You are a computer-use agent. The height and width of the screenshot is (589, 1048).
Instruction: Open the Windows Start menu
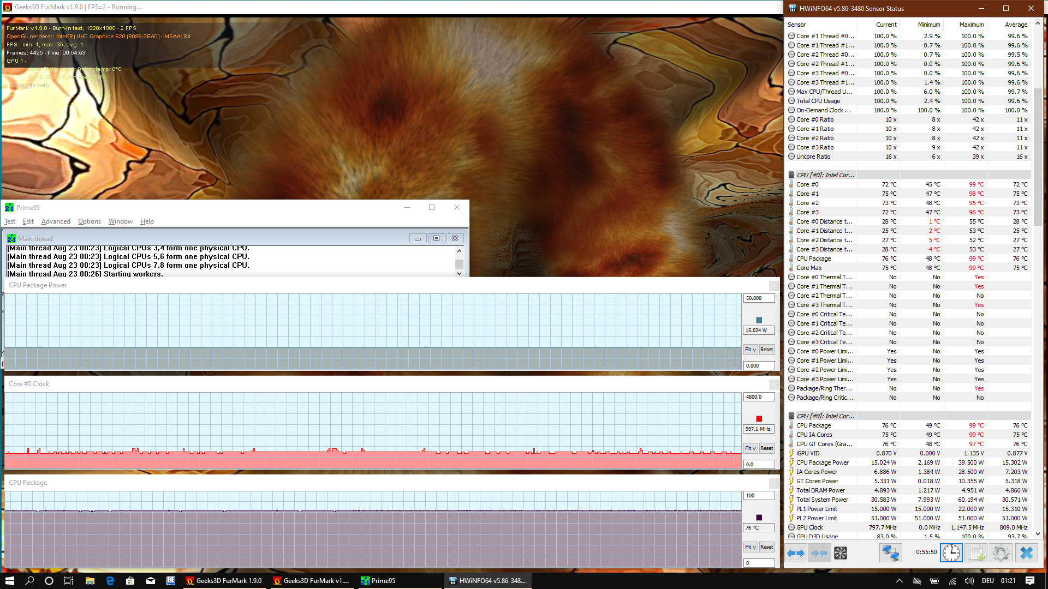click(10, 581)
